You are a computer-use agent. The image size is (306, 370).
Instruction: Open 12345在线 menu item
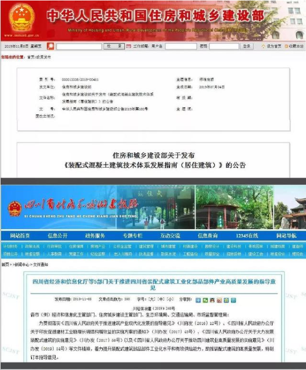[x=247, y=235]
